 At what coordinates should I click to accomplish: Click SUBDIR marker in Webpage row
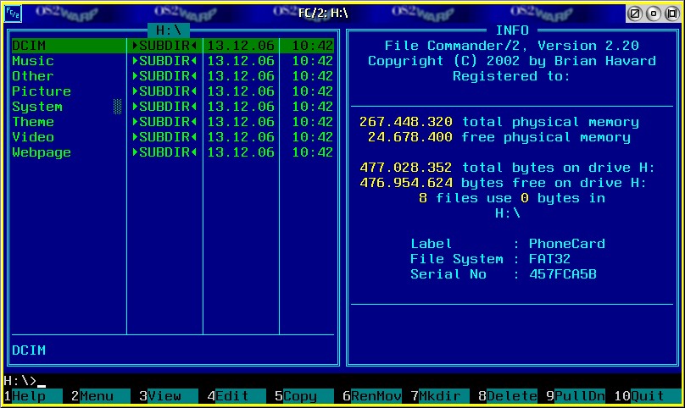tap(164, 152)
